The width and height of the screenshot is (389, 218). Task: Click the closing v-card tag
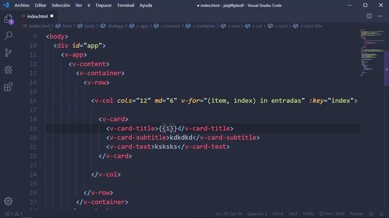115,156
